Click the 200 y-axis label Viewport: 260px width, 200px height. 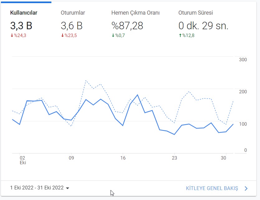pyautogui.click(x=243, y=92)
